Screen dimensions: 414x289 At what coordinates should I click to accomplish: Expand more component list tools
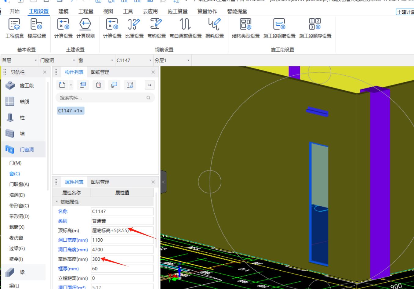pyautogui.click(x=150, y=85)
